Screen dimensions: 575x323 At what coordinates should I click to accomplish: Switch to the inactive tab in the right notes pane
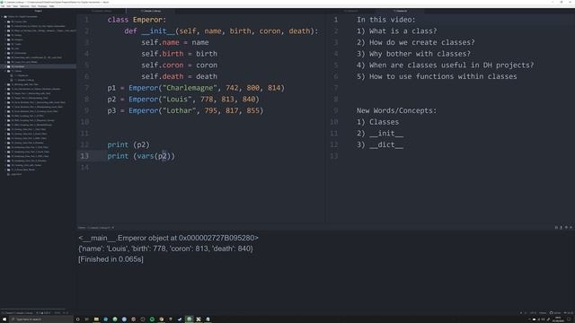[x=350, y=11]
